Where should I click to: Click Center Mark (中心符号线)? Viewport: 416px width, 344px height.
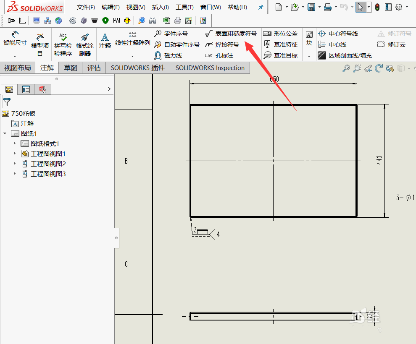click(338, 34)
